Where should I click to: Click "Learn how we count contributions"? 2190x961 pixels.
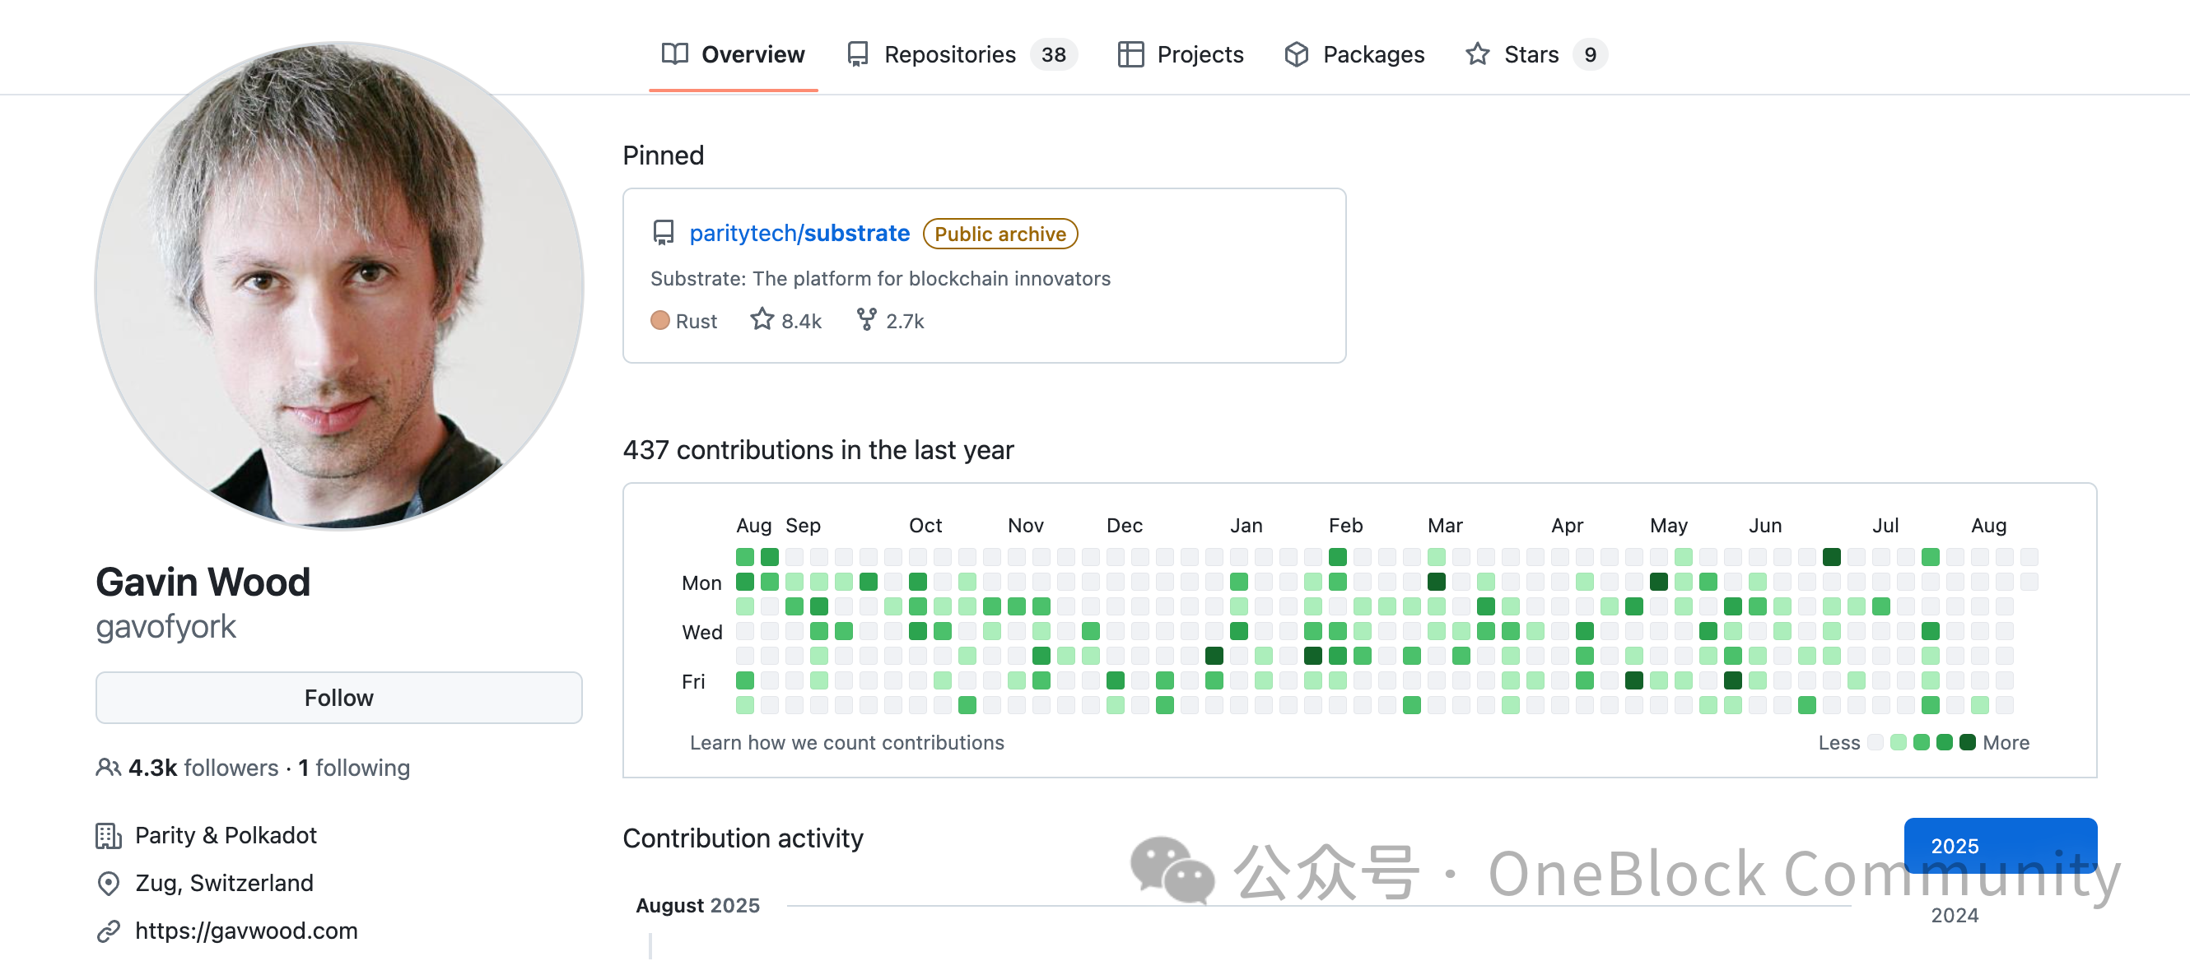(846, 743)
